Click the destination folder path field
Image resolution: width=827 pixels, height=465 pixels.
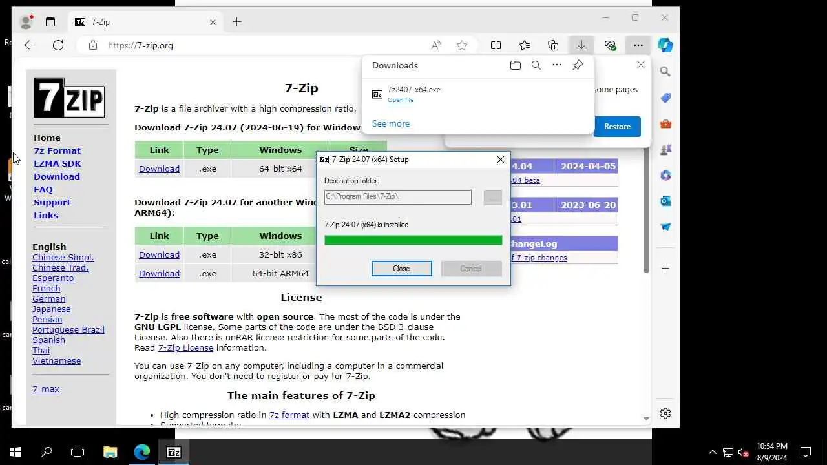click(397, 196)
